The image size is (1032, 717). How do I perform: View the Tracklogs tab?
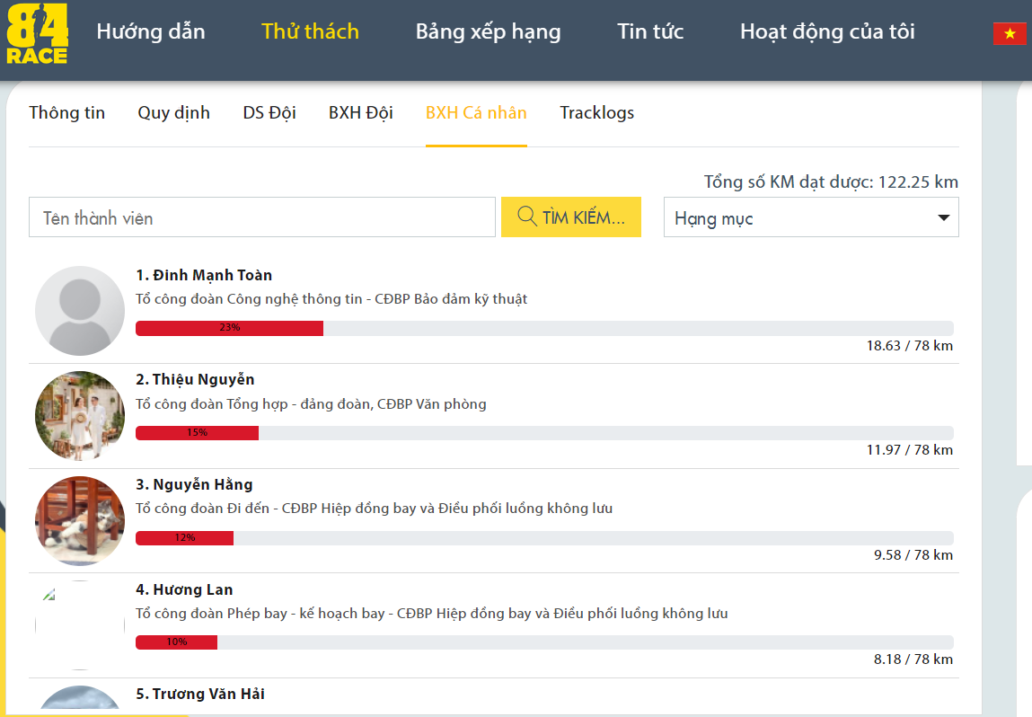coord(597,113)
